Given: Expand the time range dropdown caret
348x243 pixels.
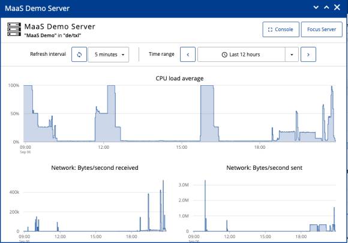Looking at the screenshot, I should [x=292, y=55].
